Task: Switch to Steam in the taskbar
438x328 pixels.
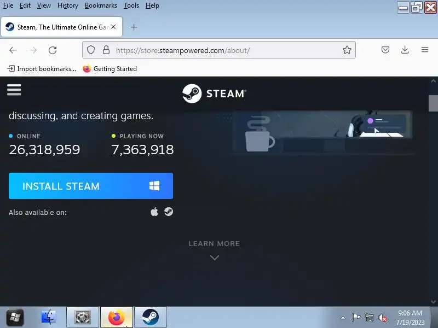Action: [x=150, y=317]
